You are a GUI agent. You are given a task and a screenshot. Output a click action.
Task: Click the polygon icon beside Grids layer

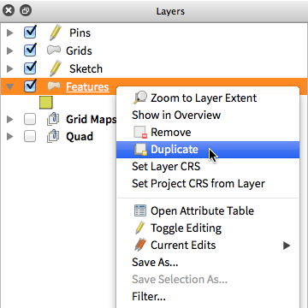(x=54, y=50)
